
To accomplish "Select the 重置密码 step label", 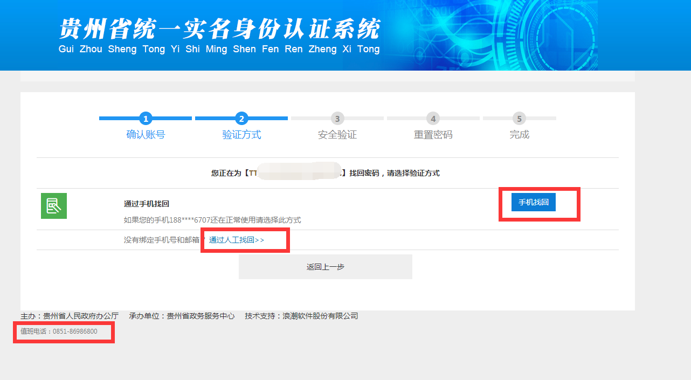I will 433,135.
